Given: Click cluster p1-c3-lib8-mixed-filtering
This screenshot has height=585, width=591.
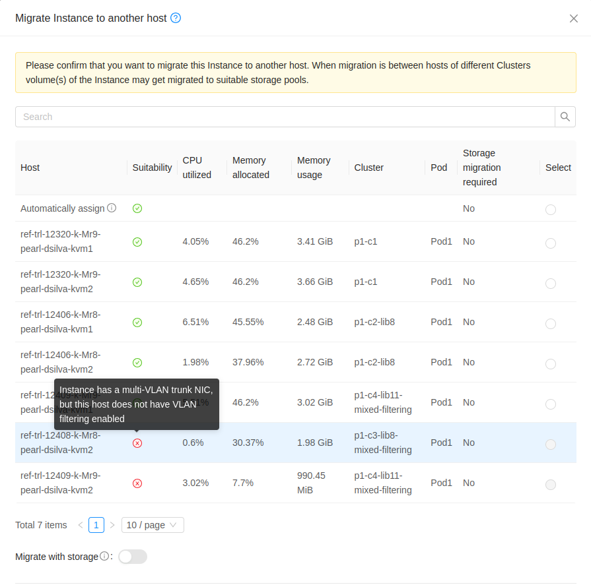Looking at the screenshot, I should [383, 443].
